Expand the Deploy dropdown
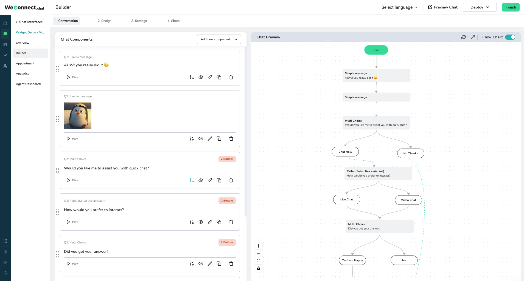 [480, 7]
